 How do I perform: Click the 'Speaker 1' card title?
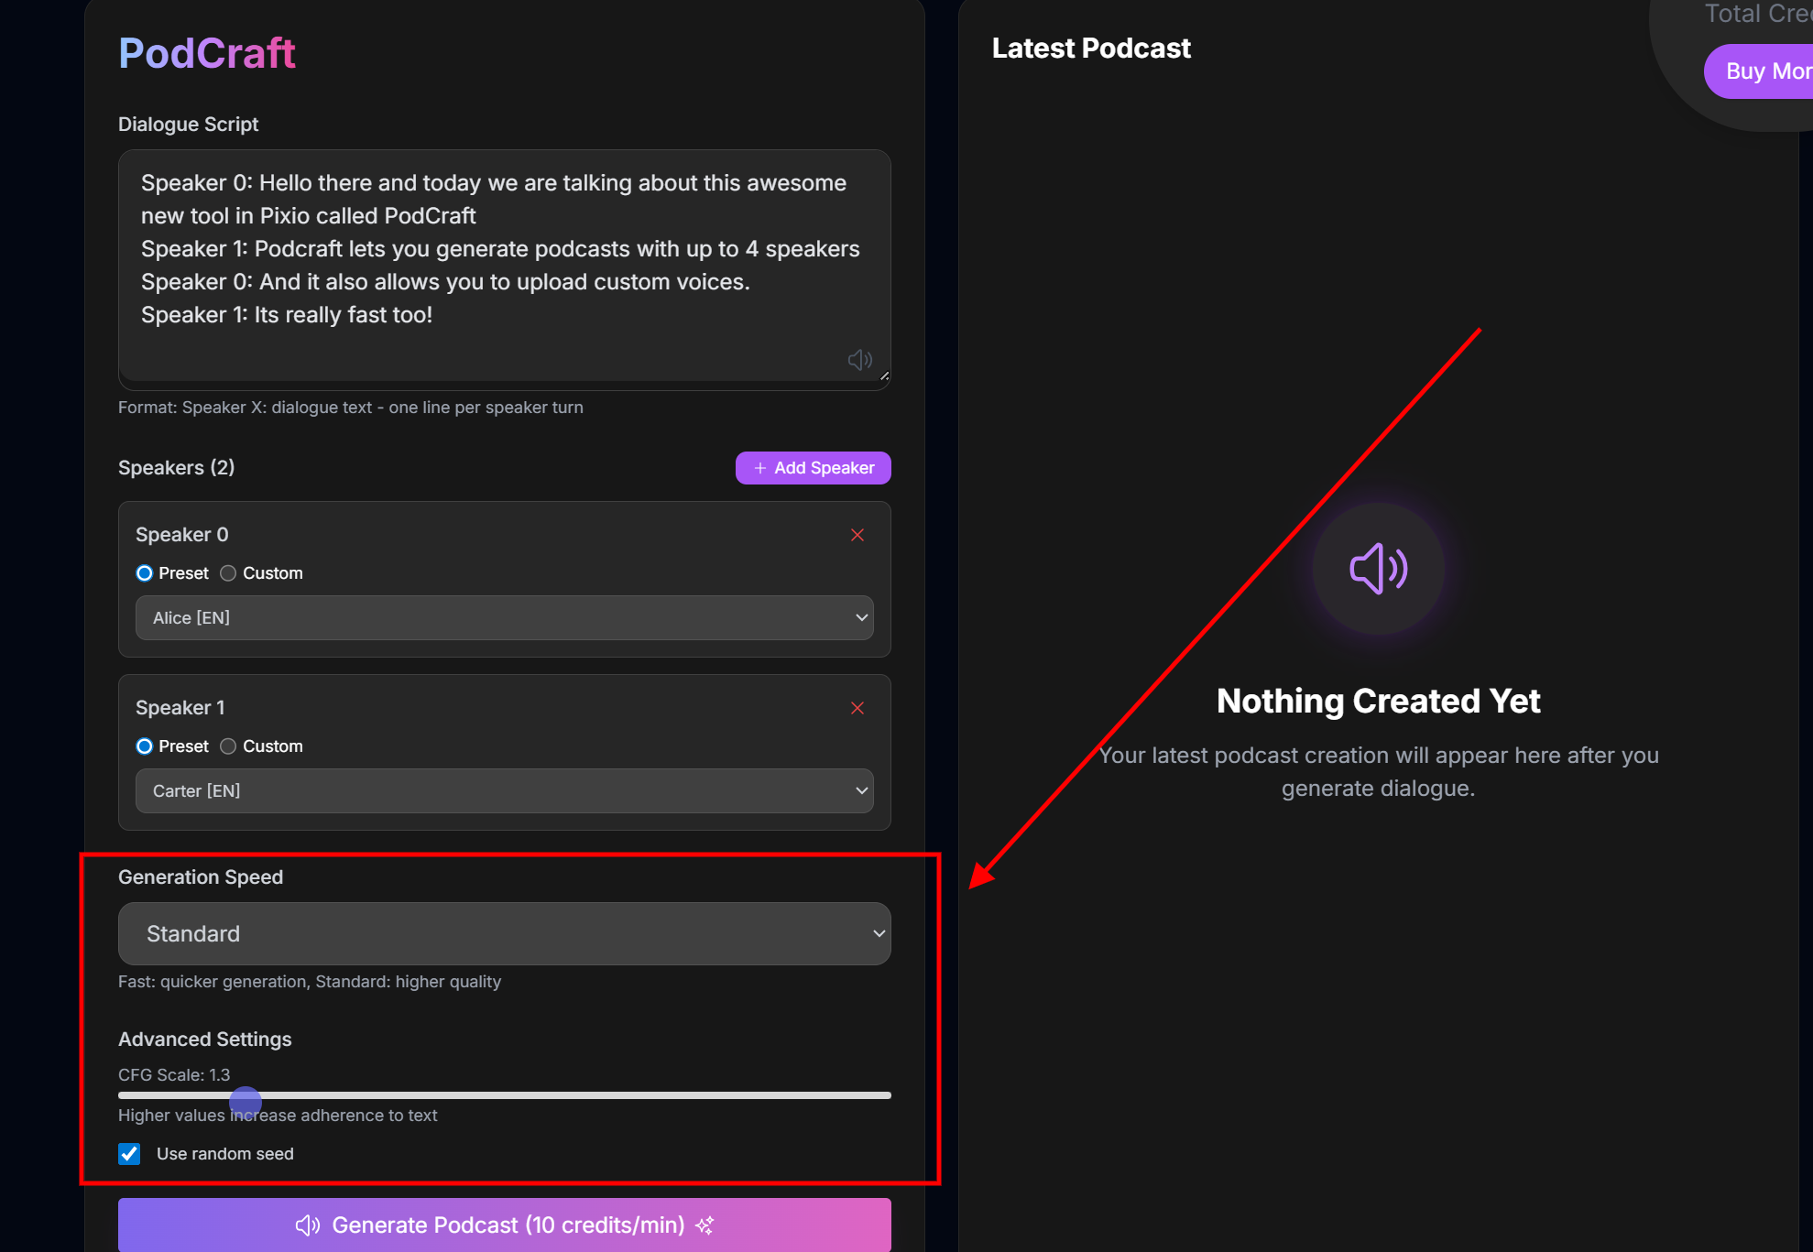(180, 708)
